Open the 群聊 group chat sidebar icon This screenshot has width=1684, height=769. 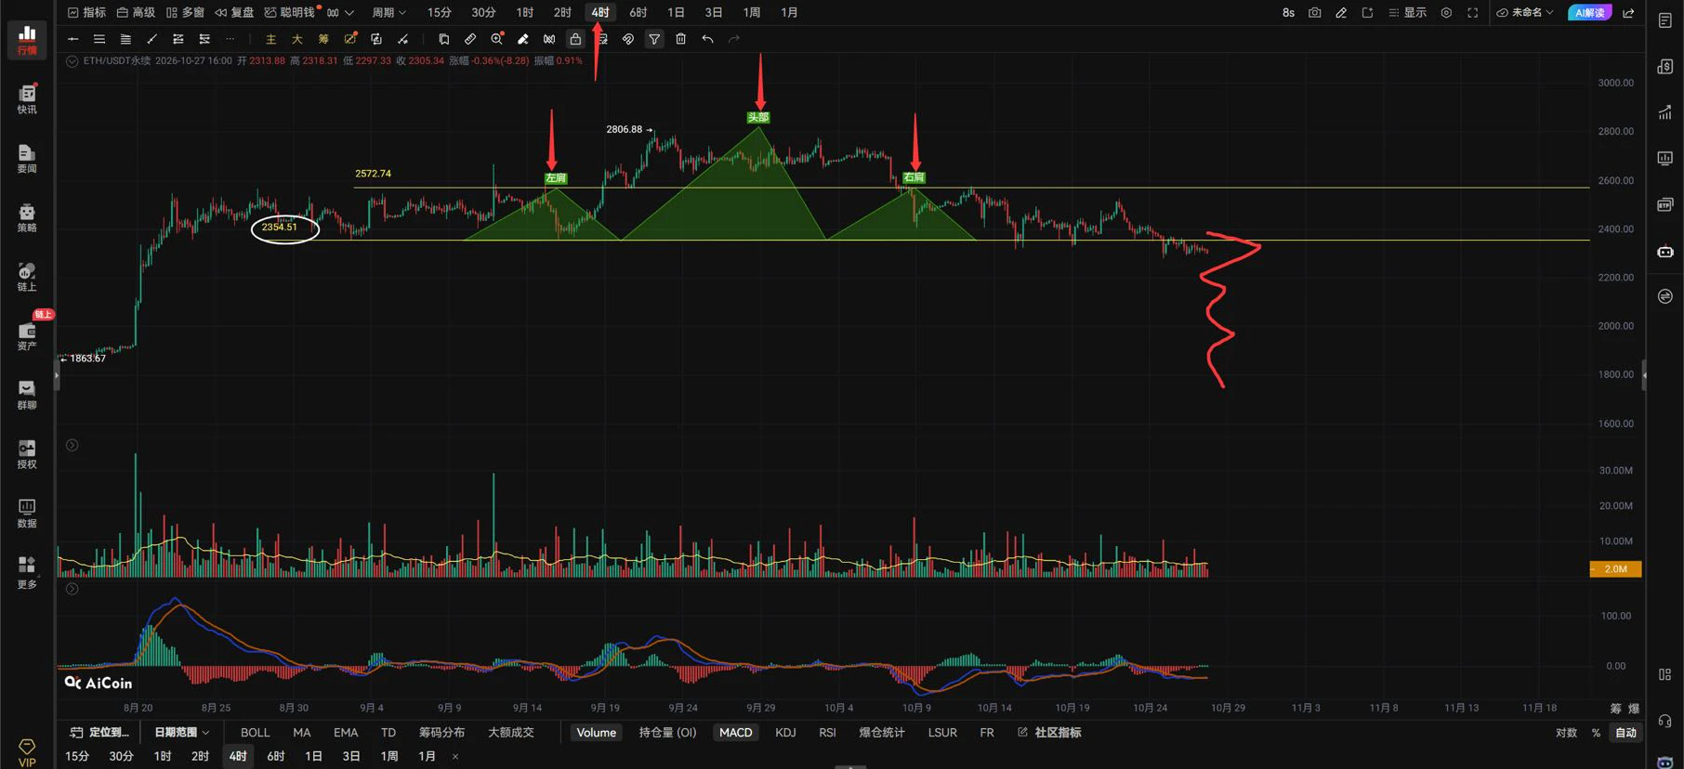tap(27, 395)
